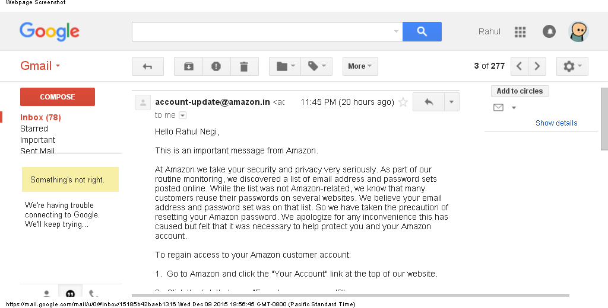Click the Archive icon in toolbar
Image resolution: width=608 pixels, height=308 pixels.
tap(188, 66)
